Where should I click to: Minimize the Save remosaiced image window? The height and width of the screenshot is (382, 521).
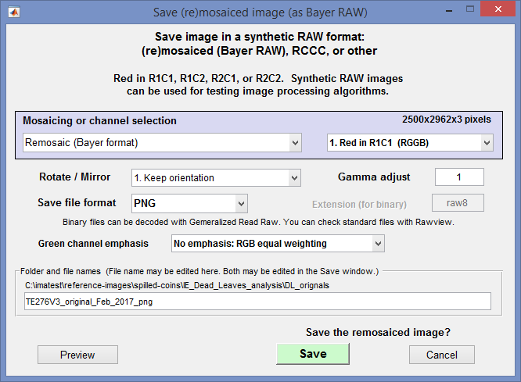click(x=449, y=11)
